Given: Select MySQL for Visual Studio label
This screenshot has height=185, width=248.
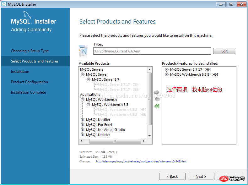Looking at the screenshot, I should (x=105, y=130).
